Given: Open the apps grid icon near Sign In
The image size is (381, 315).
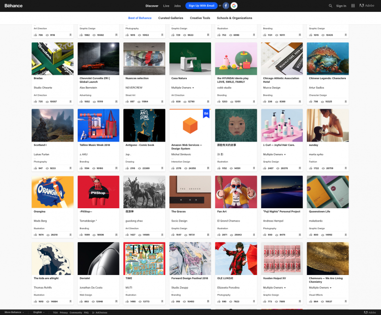Looking at the screenshot, I should tap(353, 6).
